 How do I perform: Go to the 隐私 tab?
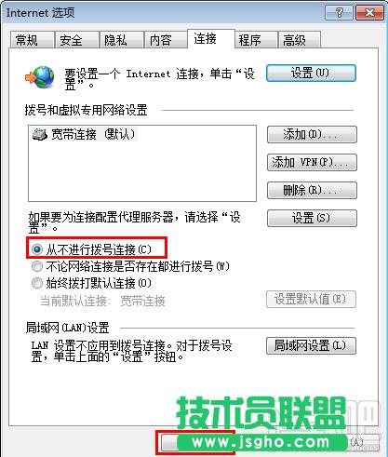121,40
